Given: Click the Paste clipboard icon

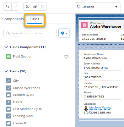Looking at the screenshot, I should click(x=43, y=7).
